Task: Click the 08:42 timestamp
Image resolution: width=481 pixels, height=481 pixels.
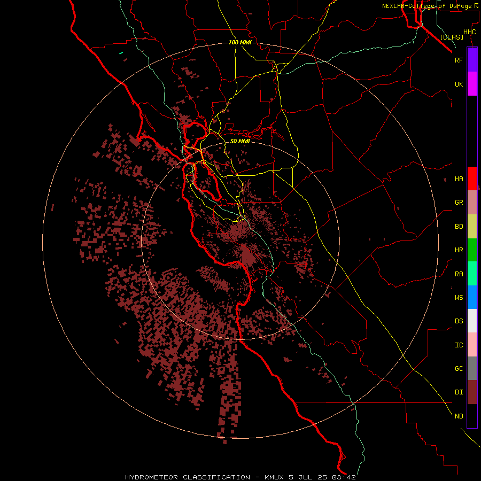Action: click(x=344, y=477)
